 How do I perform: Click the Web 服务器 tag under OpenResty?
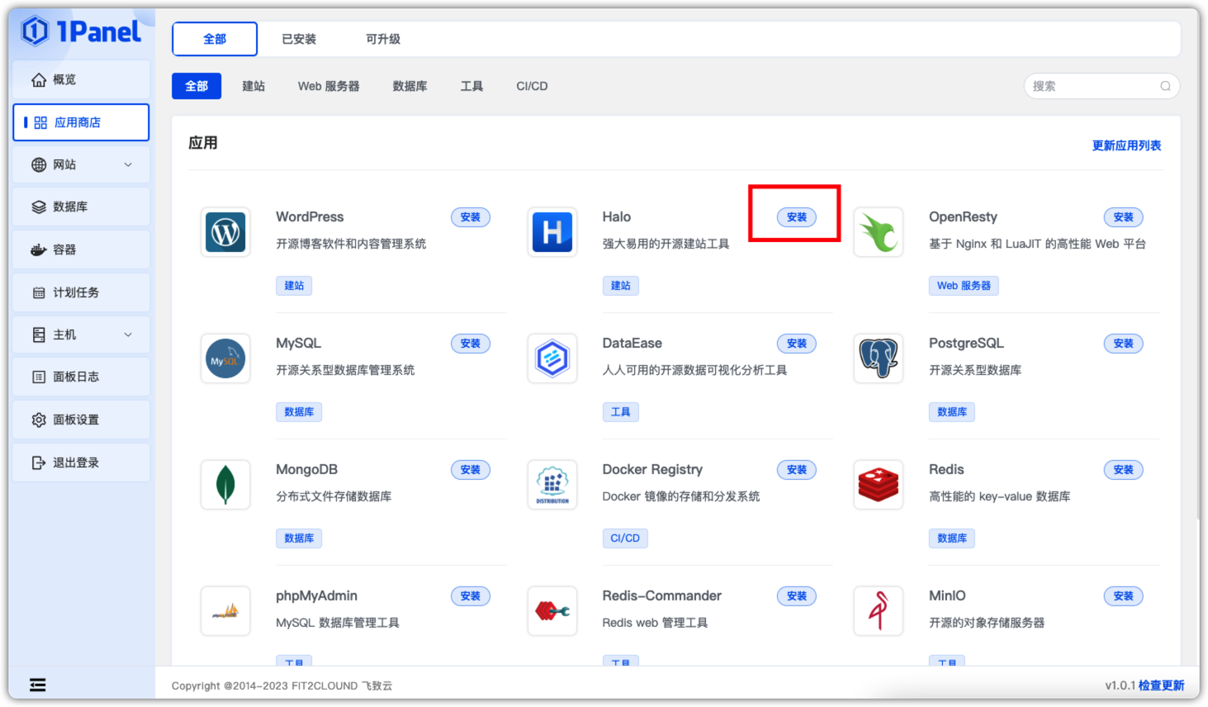964,286
